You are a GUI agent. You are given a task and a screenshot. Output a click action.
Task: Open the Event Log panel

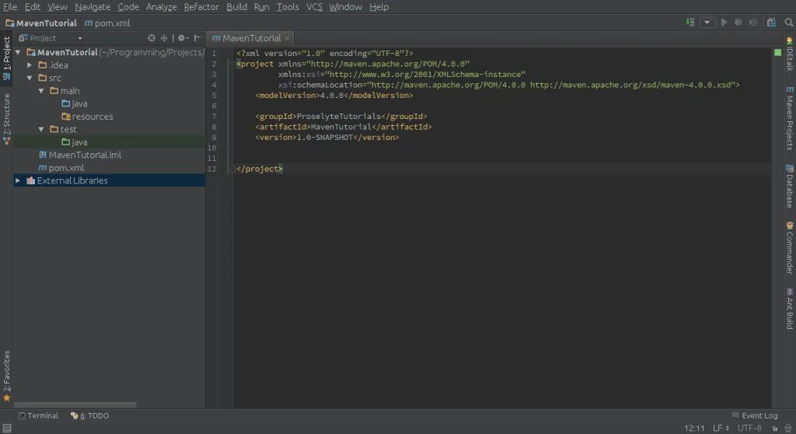point(754,415)
